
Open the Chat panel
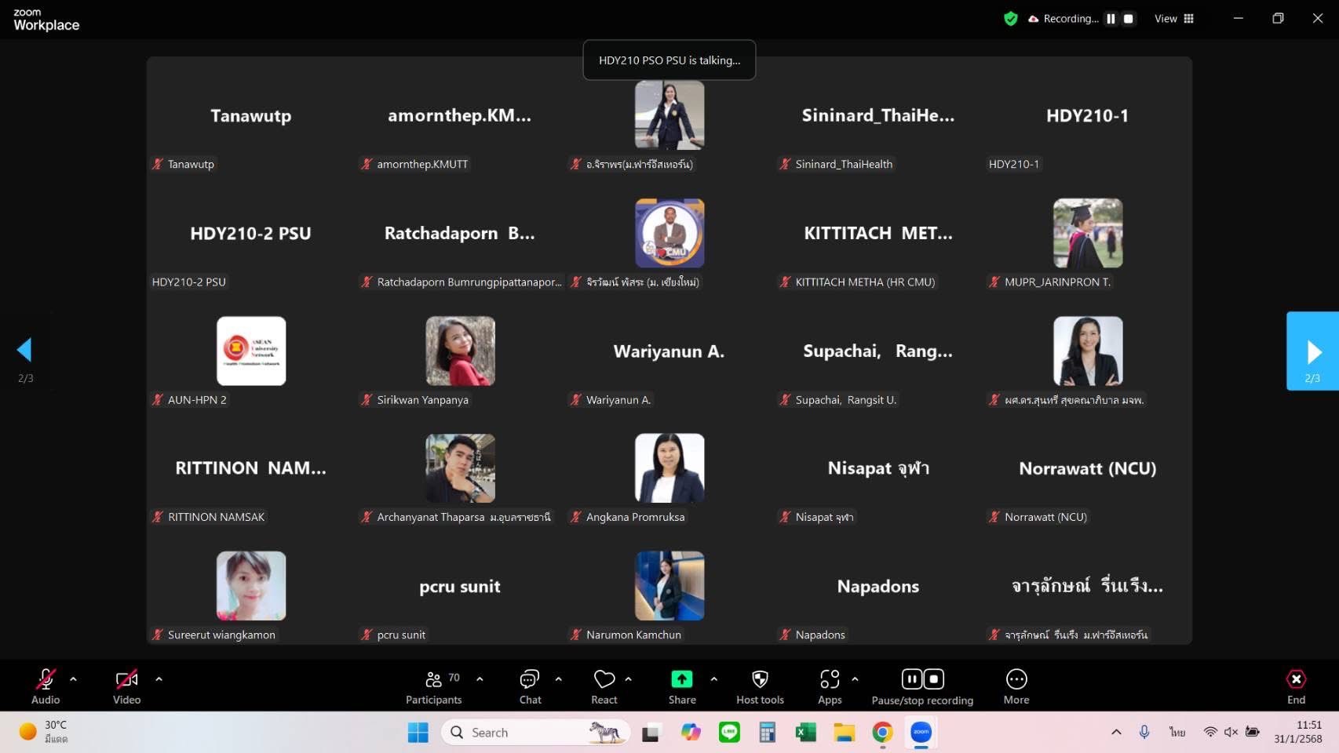pos(530,686)
